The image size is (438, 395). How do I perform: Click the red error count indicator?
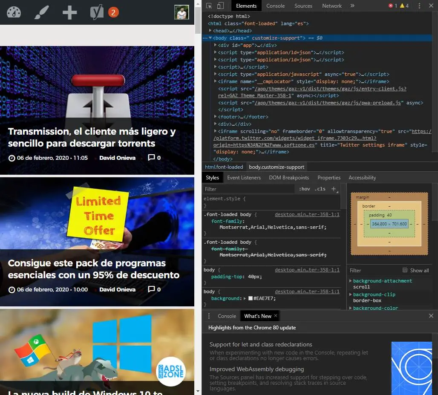[393, 6]
